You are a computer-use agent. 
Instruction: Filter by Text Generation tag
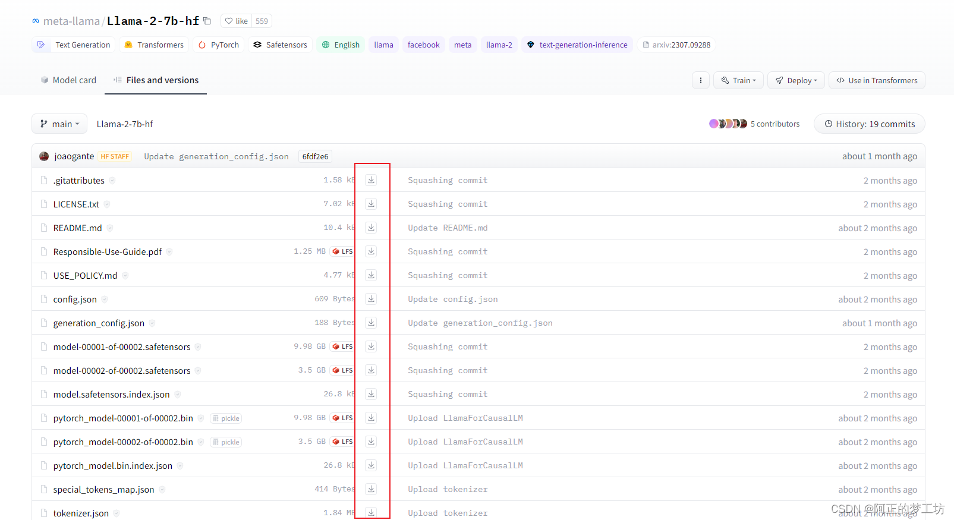point(74,45)
